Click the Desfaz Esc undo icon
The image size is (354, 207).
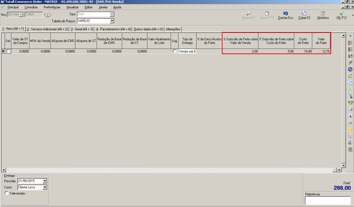click(285, 13)
